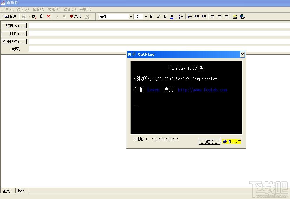Click the BCC address input field
290x199 pixels.
(159, 42)
